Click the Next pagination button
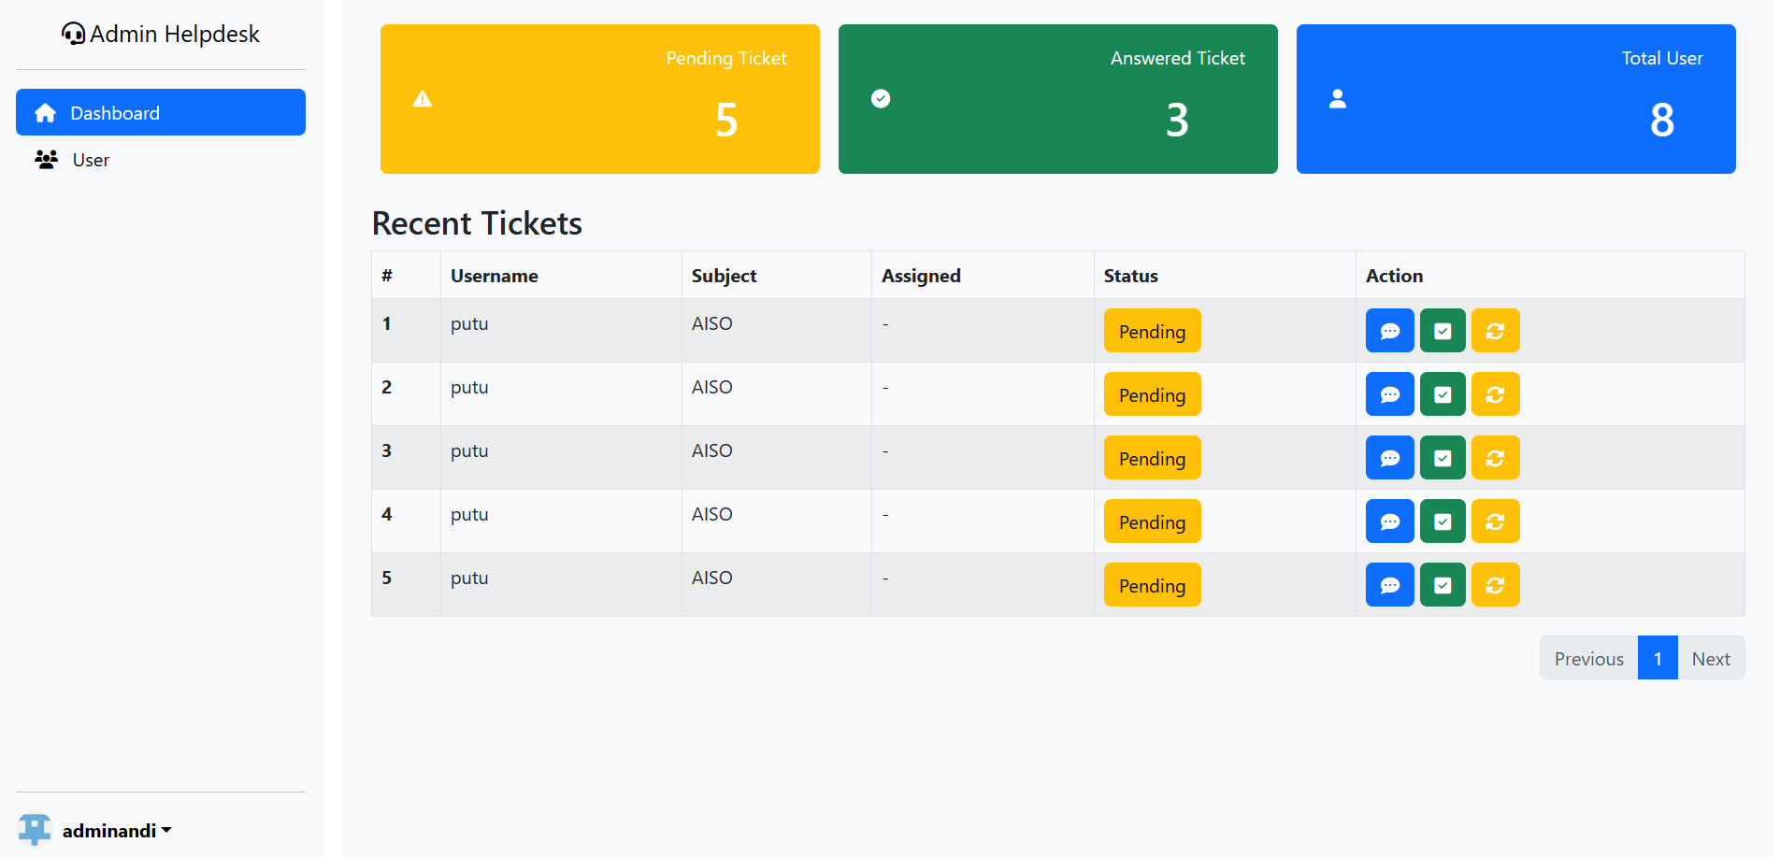The image size is (1780, 857). (1710, 658)
